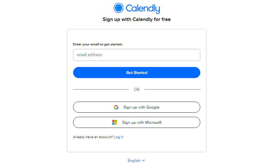Click the Microsoft four-square logo icon
The image size is (280, 166).
[115, 123]
